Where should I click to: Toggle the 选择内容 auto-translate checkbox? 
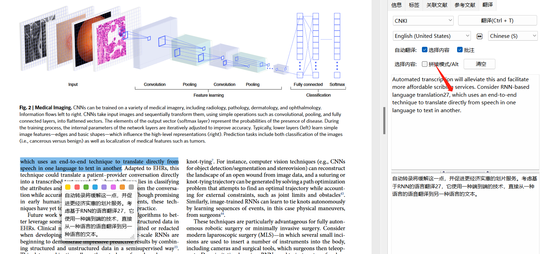click(x=425, y=50)
